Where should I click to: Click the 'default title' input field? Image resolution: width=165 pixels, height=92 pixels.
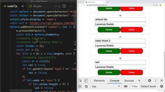point(120,19)
